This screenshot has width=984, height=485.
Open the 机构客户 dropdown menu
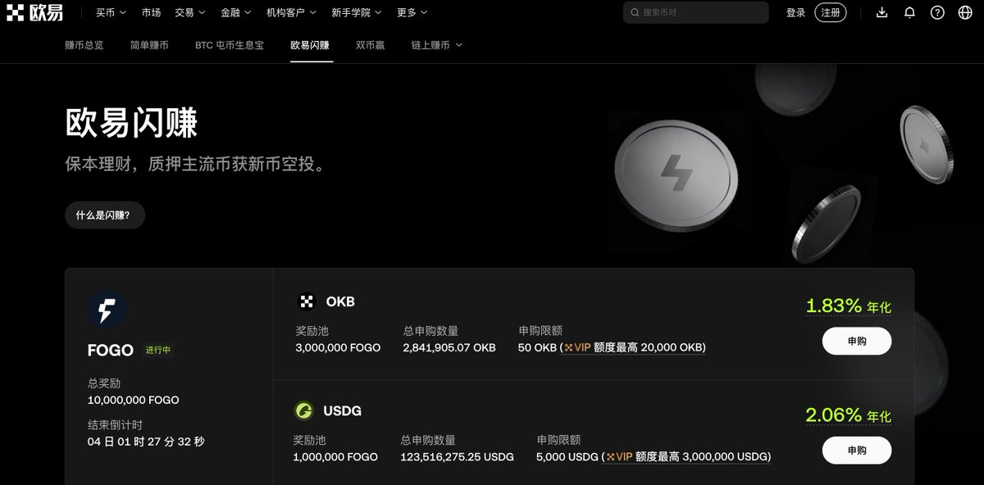coord(291,12)
